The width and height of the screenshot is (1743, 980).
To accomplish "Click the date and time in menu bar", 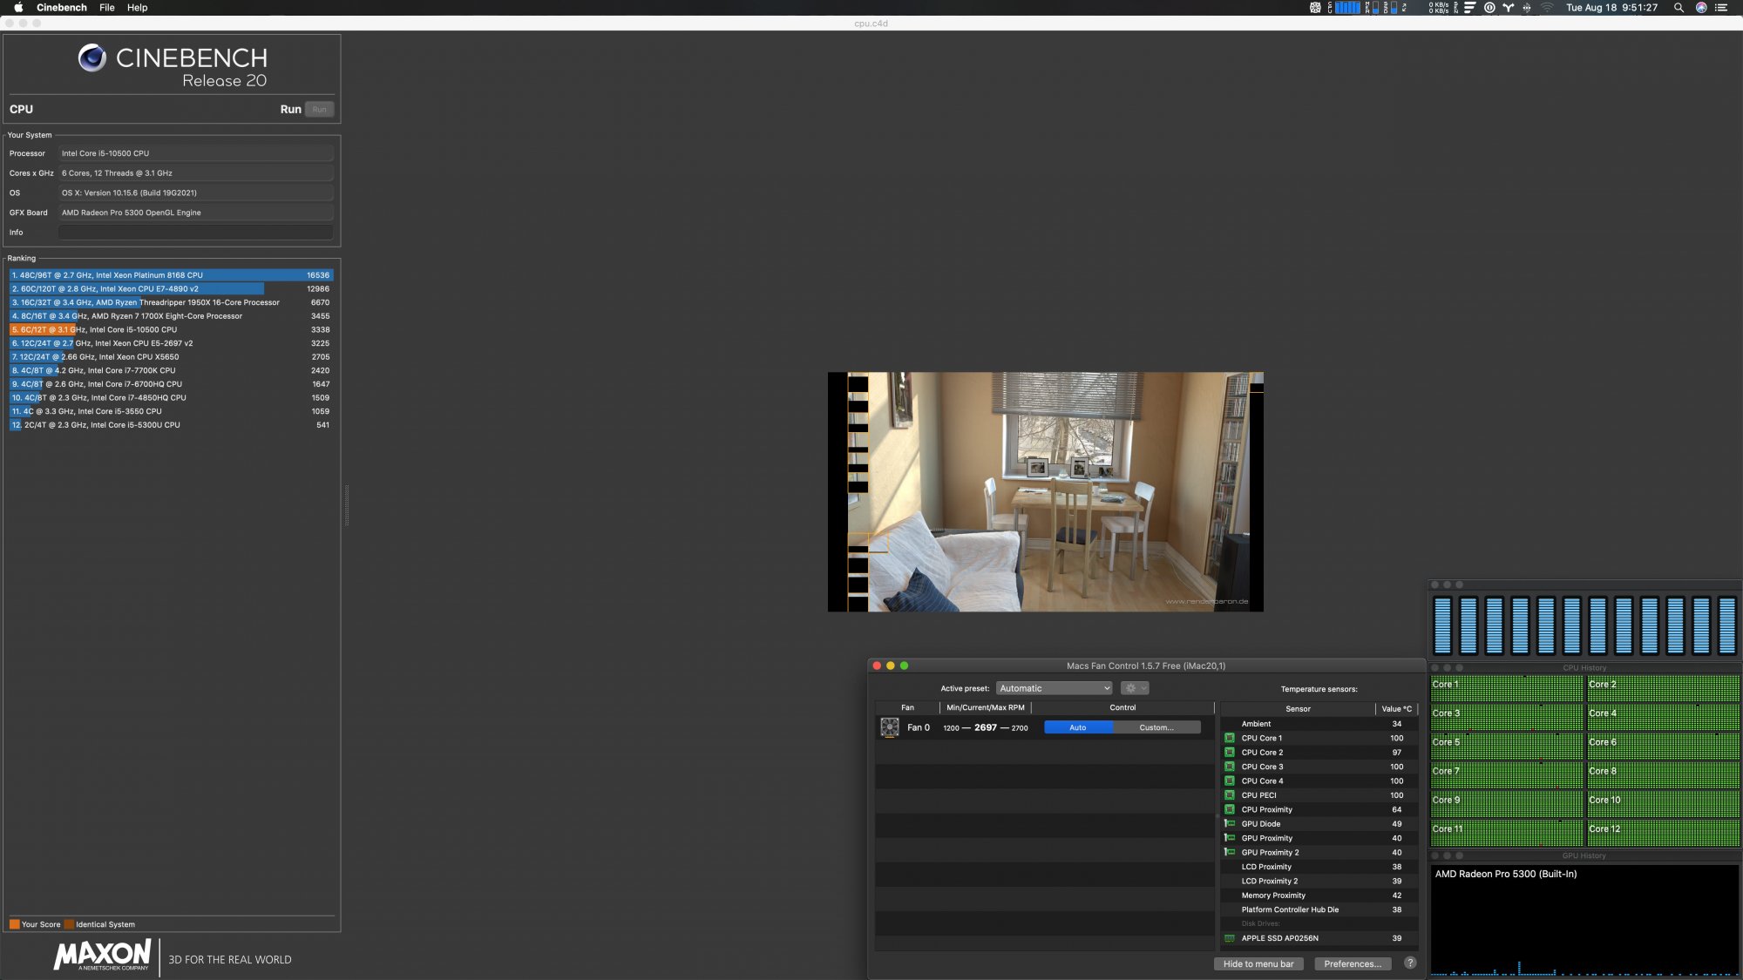I will 1611,7.
